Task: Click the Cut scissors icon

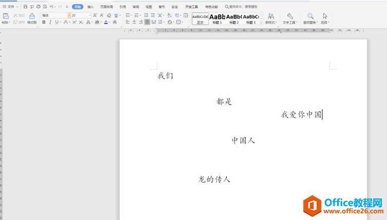Action: tap(15, 15)
